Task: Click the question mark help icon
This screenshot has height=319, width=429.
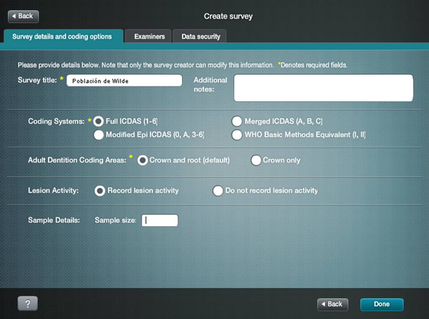Action: click(x=27, y=304)
